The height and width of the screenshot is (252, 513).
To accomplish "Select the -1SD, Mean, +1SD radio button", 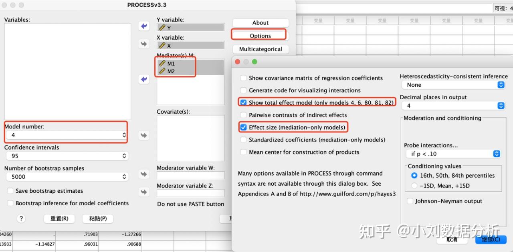I will pyautogui.click(x=415, y=186).
